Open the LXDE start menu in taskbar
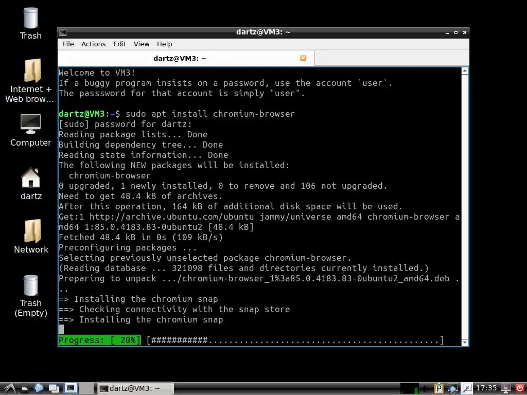 (9, 388)
